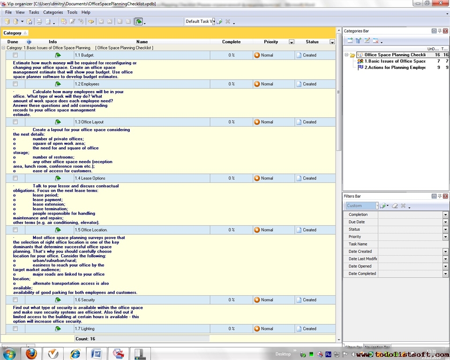Click the print icon in the main toolbar

point(39,22)
